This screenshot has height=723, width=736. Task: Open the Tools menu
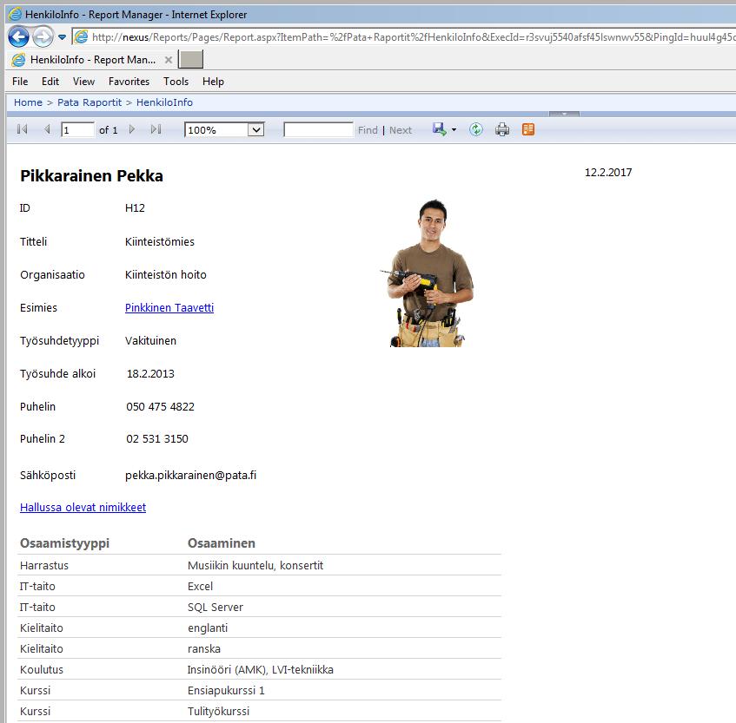click(x=176, y=82)
